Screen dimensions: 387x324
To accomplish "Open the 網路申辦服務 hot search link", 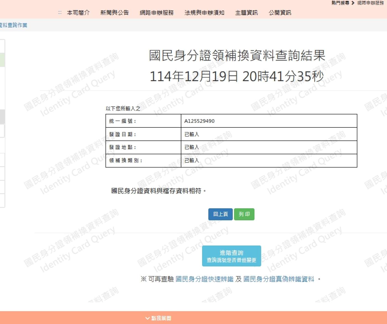I will (x=370, y=3).
